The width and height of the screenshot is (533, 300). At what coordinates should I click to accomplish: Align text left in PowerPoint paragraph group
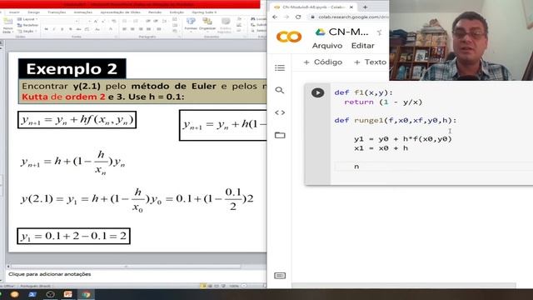click(124, 30)
